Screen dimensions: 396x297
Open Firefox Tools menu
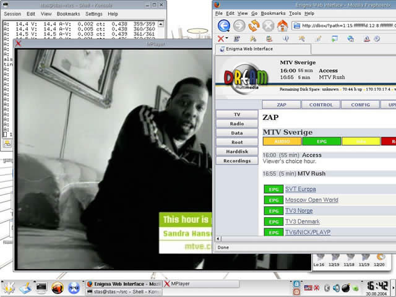(295, 14)
